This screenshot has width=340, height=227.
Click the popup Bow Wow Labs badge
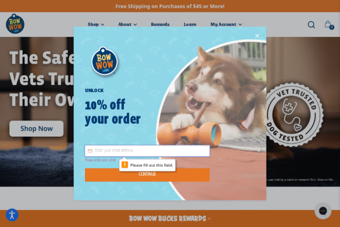click(104, 61)
